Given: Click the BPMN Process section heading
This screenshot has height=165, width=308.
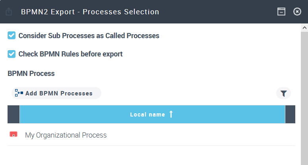Looking at the screenshot, I should point(31,74).
